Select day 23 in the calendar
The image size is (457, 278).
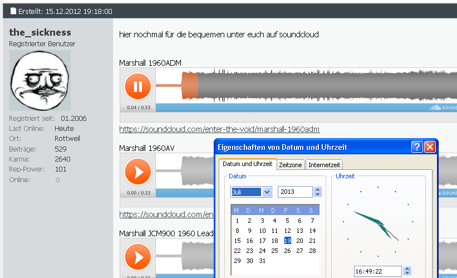(x=249, y=251)
